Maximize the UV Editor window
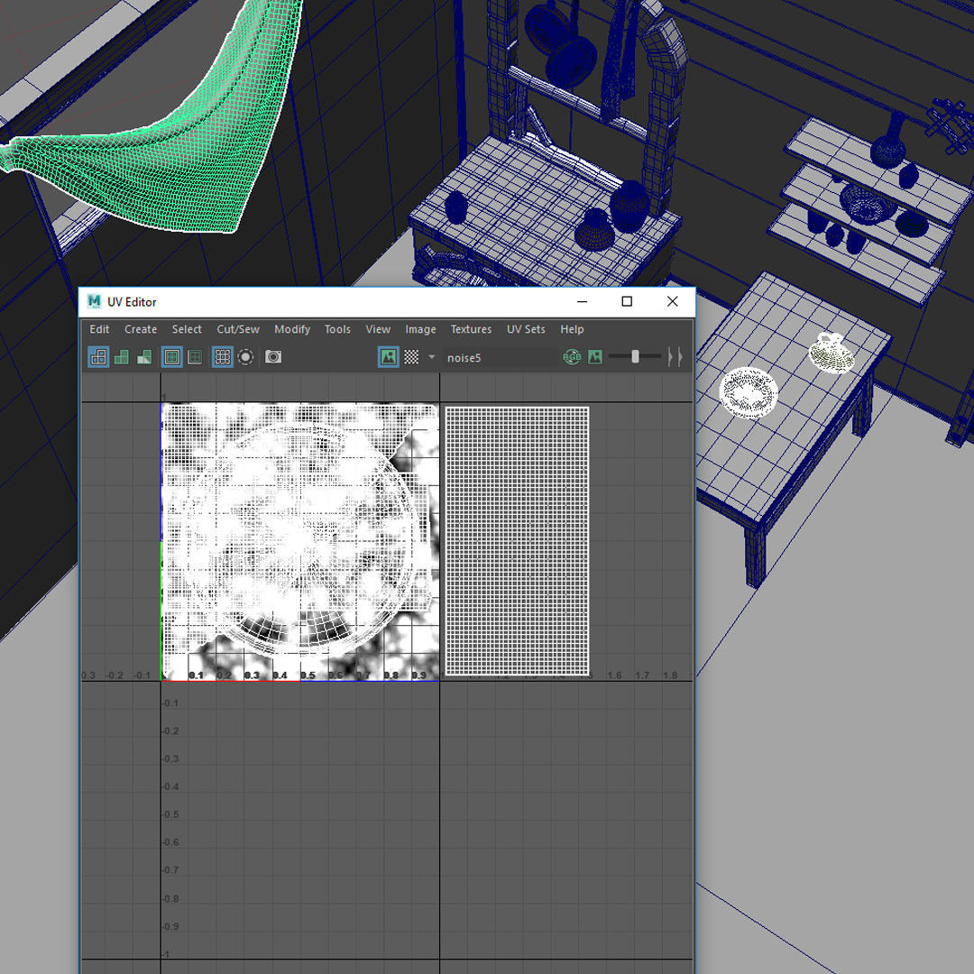Viewport: 974px width, 974px height. [x=627, y=301]
